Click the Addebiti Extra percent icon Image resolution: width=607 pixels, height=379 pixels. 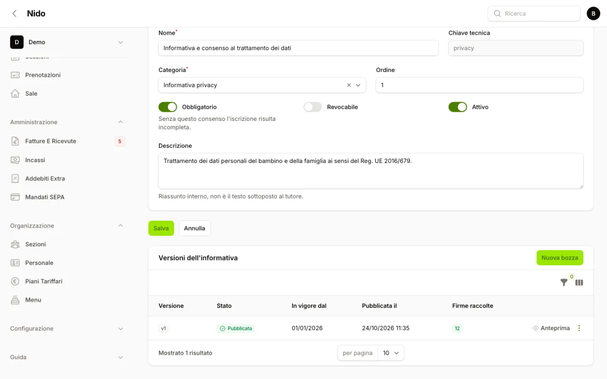[x=15, y=179]
